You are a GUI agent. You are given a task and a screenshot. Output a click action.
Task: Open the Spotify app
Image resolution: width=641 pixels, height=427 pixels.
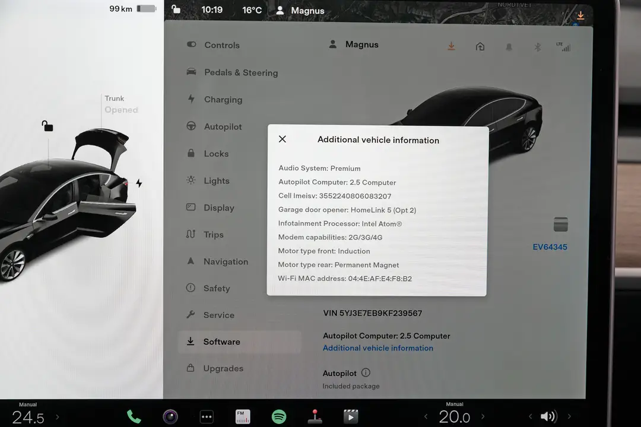click(279, 417)
